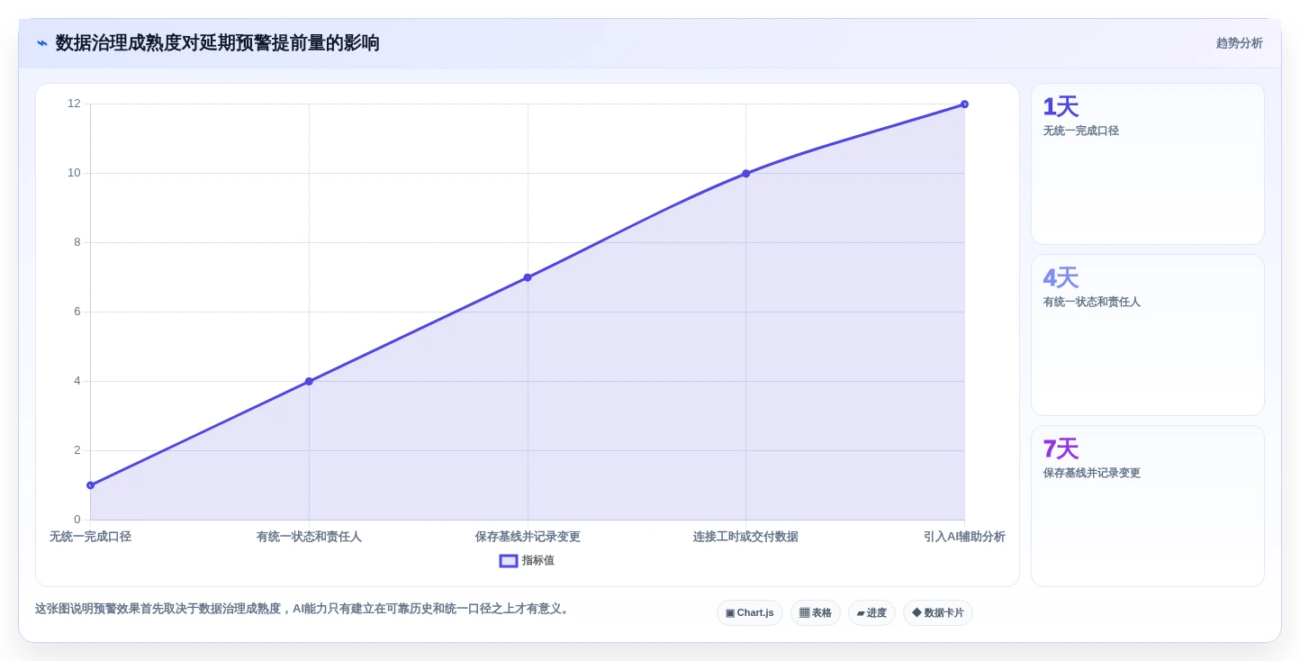Click the x-axis label 无统一完成口径
The width and height of the screenshot is (1300, 661).
[90, 537]
